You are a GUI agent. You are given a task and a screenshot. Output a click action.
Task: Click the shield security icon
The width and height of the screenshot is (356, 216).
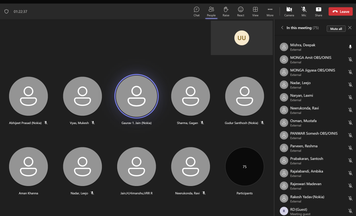(6, 11)
